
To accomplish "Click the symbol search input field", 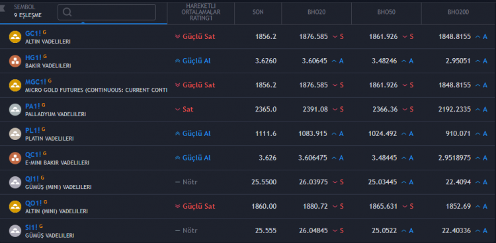I will tap(106, 12).
